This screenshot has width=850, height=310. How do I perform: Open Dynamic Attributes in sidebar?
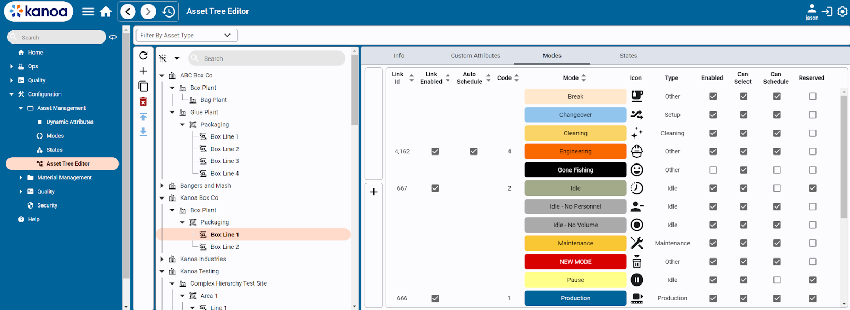click(70, 122)
